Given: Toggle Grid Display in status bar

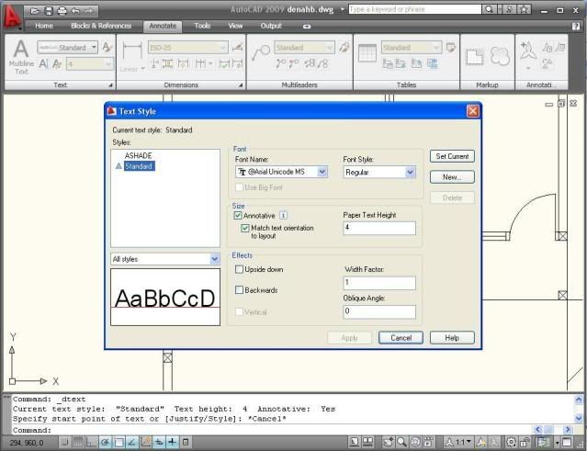Looking at the screenshot, I should point(78,443).
